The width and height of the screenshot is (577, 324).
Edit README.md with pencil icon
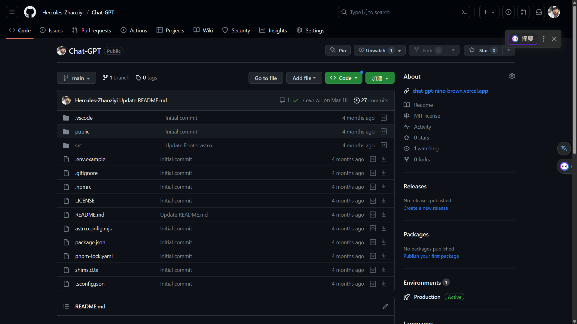(x=385, y=306)
